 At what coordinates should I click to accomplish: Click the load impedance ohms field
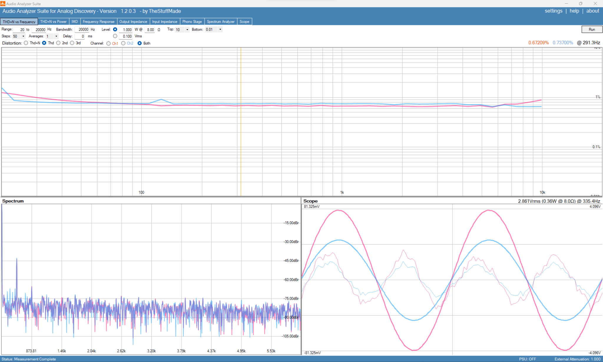pos(150,30)
